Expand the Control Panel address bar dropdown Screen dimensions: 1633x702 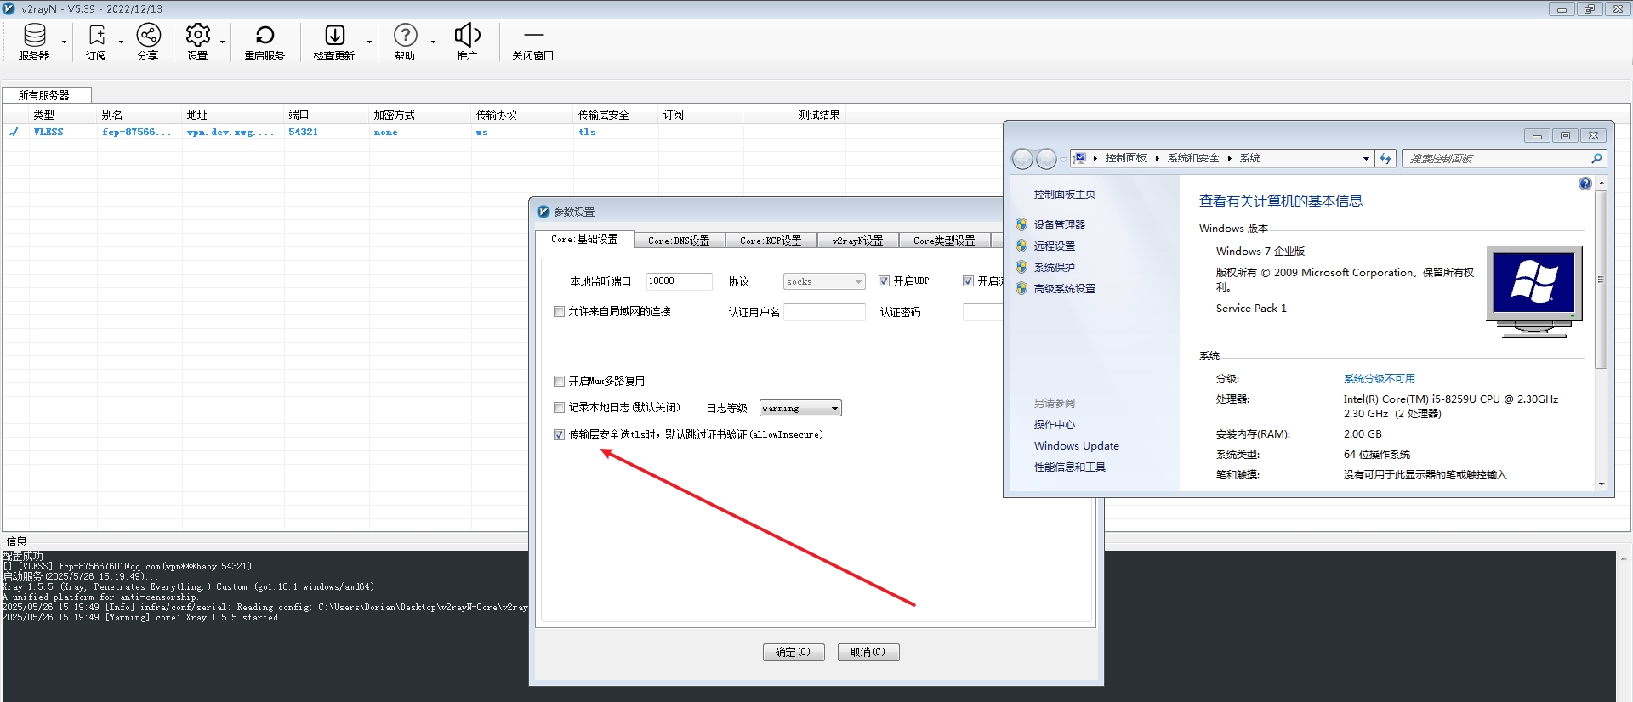coord(1366,159)
